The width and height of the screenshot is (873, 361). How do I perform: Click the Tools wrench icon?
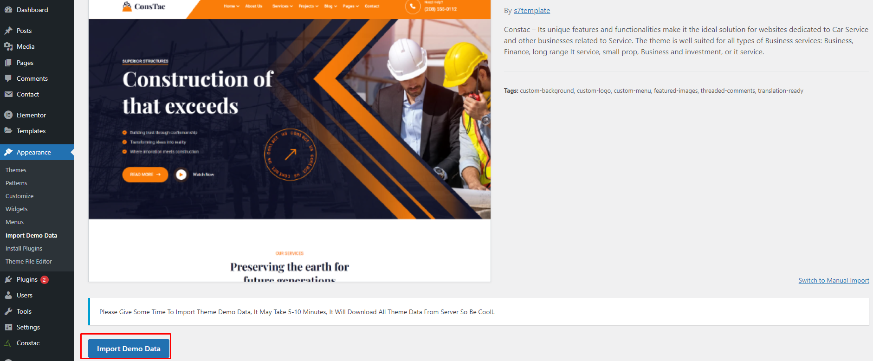tap(8, 311)
